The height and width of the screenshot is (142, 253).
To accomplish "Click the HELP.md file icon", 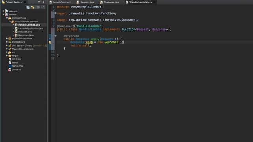I will [10, 59].
